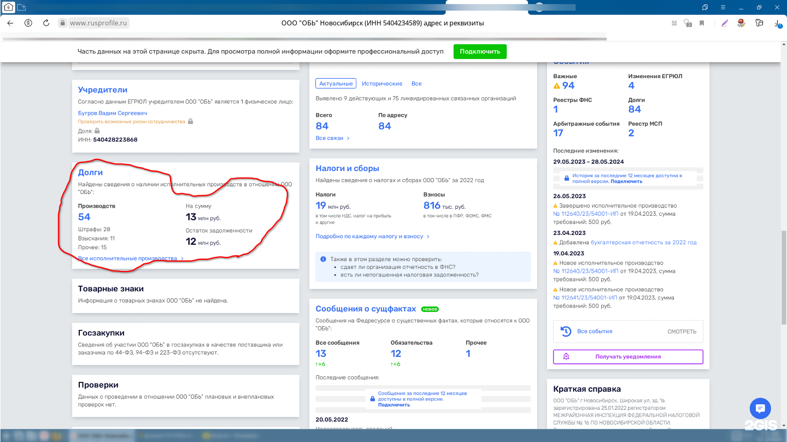Click ИНН value 540428223868

pos(115,140)
